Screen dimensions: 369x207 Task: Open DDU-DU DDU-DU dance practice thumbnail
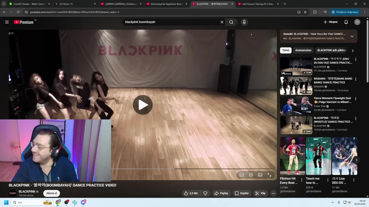tap(296, 66)
